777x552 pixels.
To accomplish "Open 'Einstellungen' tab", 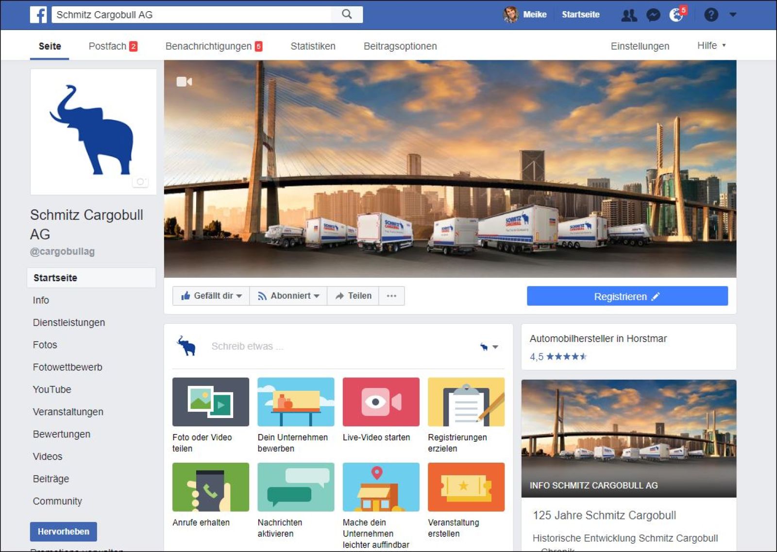I will click(640, 46).
